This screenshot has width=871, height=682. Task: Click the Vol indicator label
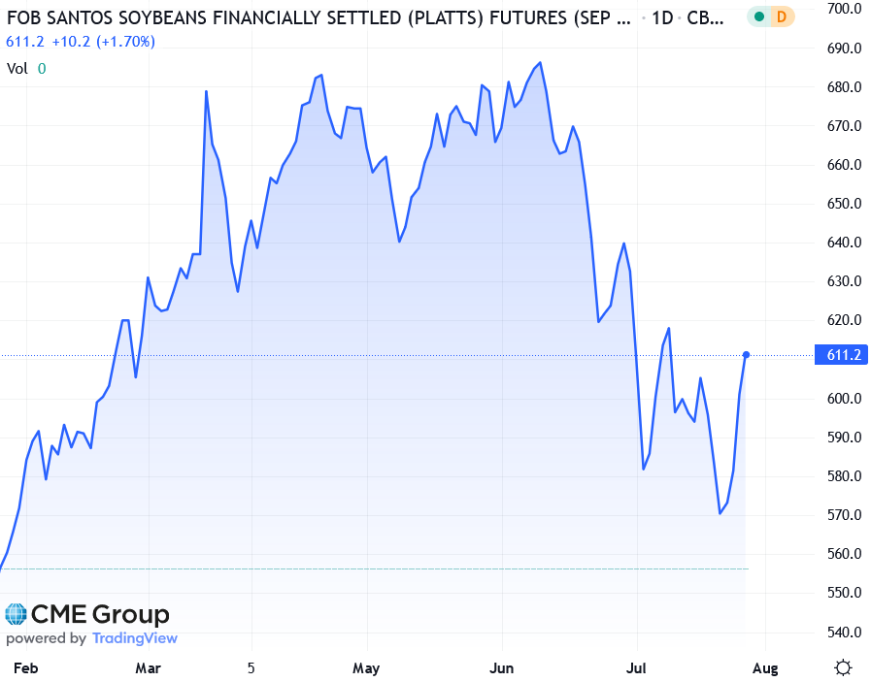[x=17, y=68]
